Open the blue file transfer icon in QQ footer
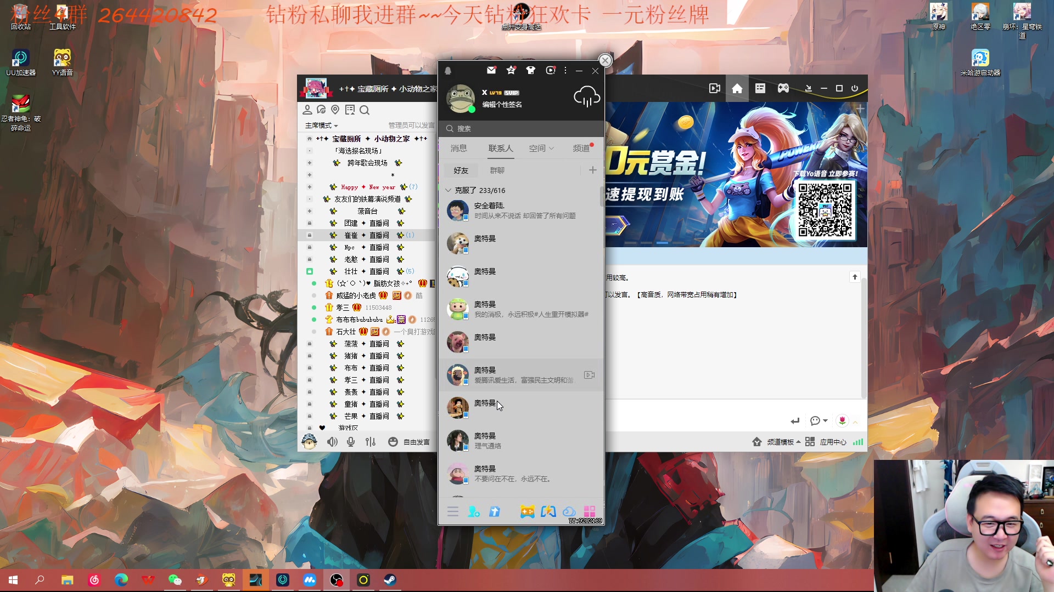Image resolution: width=1054 pixels, height=592 pixels. pyautogui.click(x=495, y=511)
